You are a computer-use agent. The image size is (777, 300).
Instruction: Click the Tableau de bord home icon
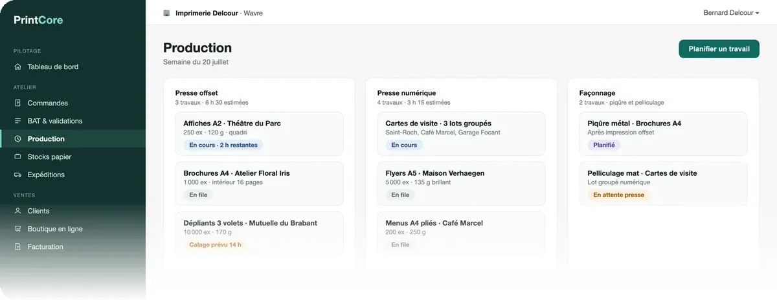[x=17, y=67]
